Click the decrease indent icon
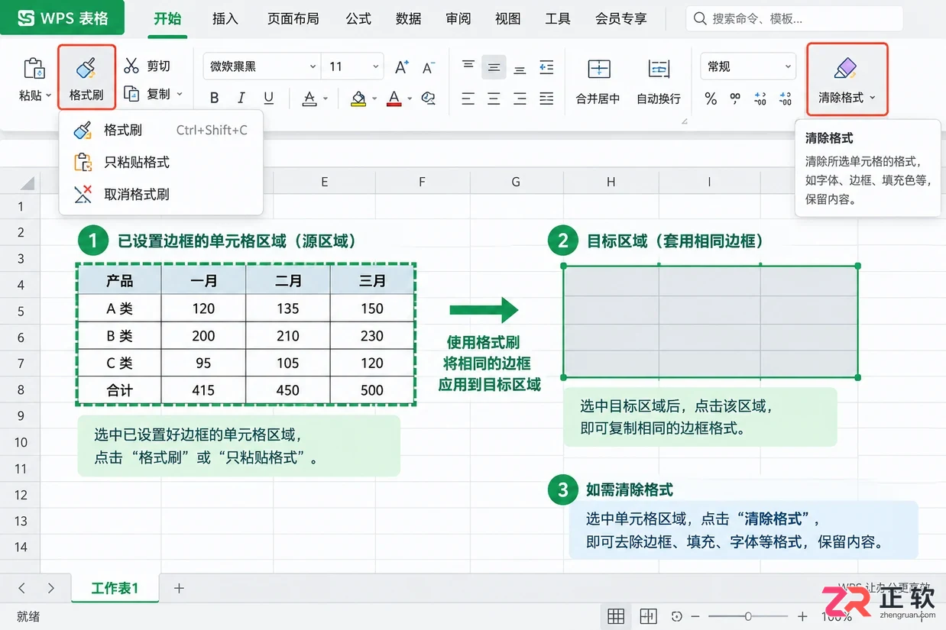 [x=546, y=67]
